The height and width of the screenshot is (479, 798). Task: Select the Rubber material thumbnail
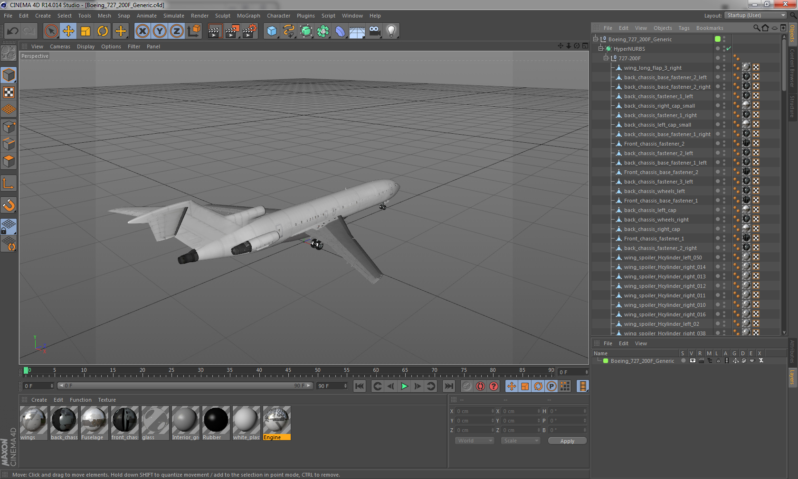point(216,423)
